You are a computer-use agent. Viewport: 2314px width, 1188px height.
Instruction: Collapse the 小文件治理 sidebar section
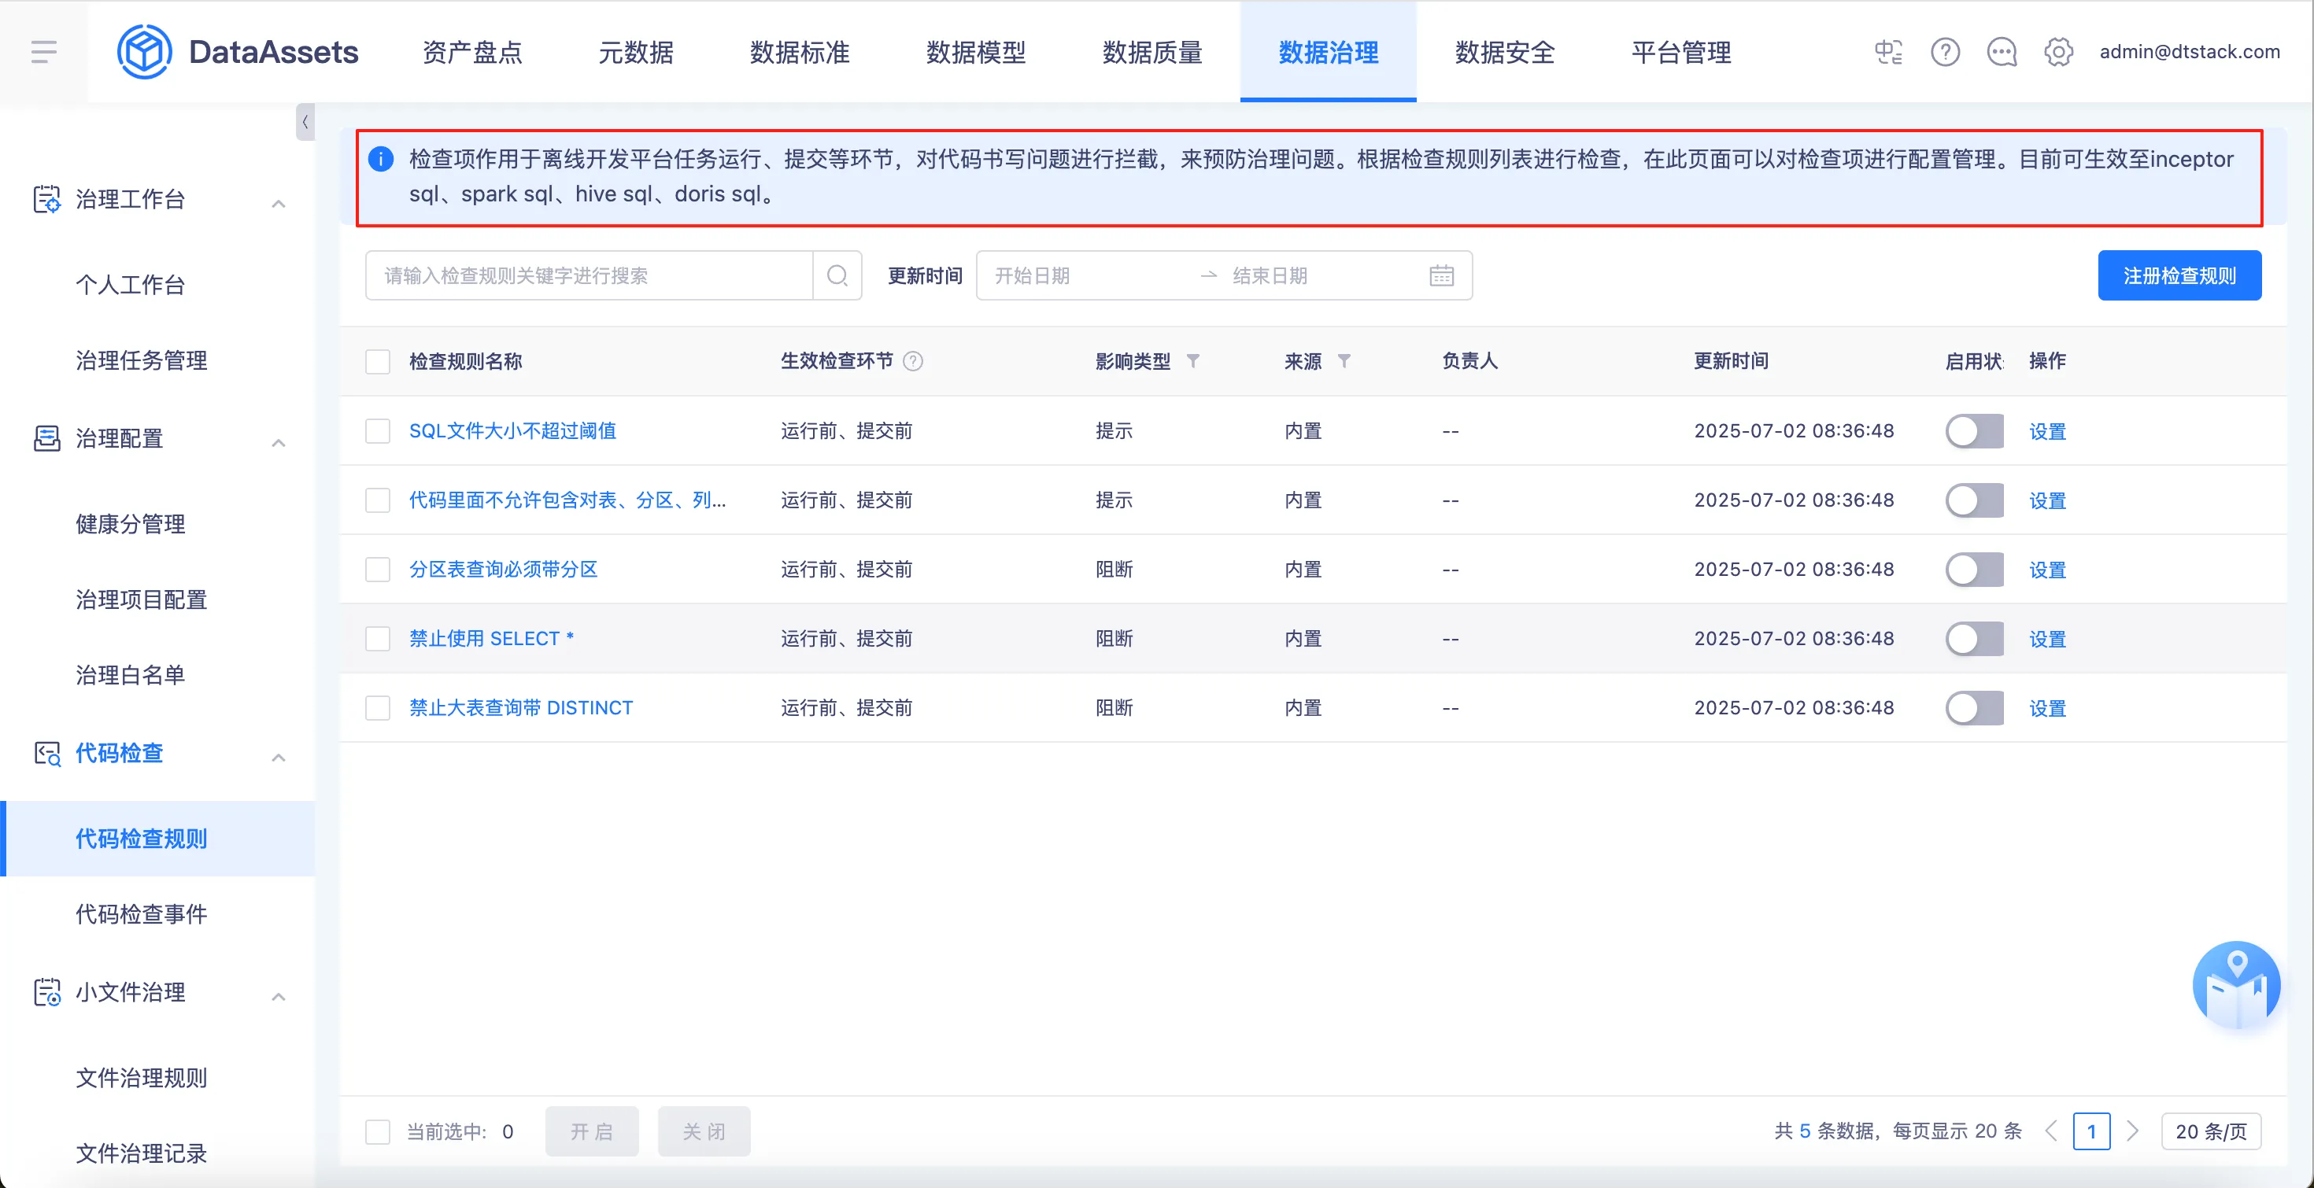279,996
